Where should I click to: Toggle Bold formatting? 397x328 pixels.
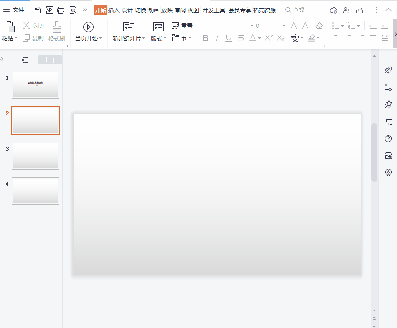205,38
